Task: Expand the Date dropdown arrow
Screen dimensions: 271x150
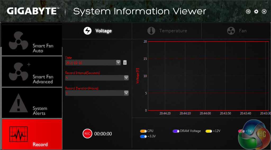Action: point(118,63)
